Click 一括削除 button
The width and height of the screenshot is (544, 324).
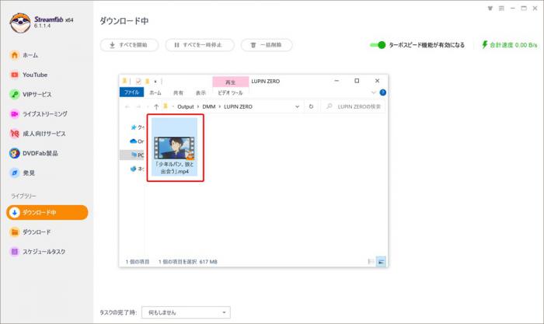click(x=267, y=45)
